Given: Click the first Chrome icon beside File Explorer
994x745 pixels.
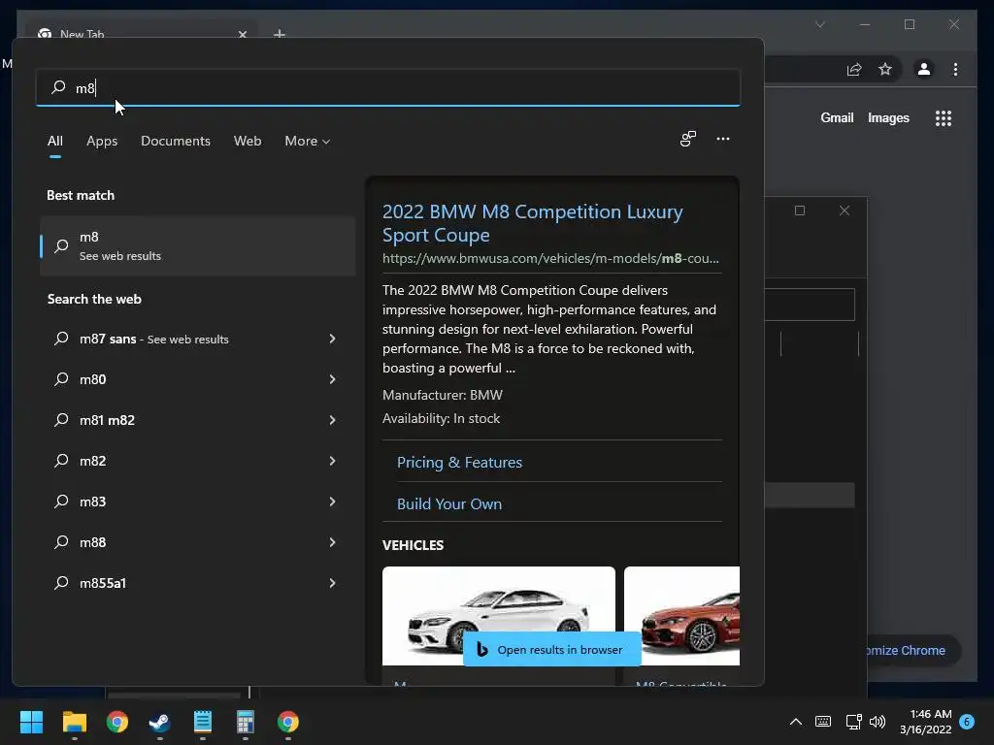Looking at the screenshot, I should (x=117, y=722).
